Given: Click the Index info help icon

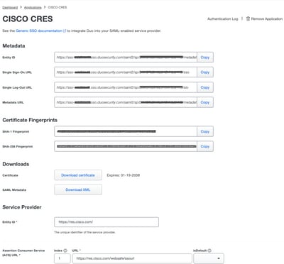Looking at the screenshot, I should [65, 251].
